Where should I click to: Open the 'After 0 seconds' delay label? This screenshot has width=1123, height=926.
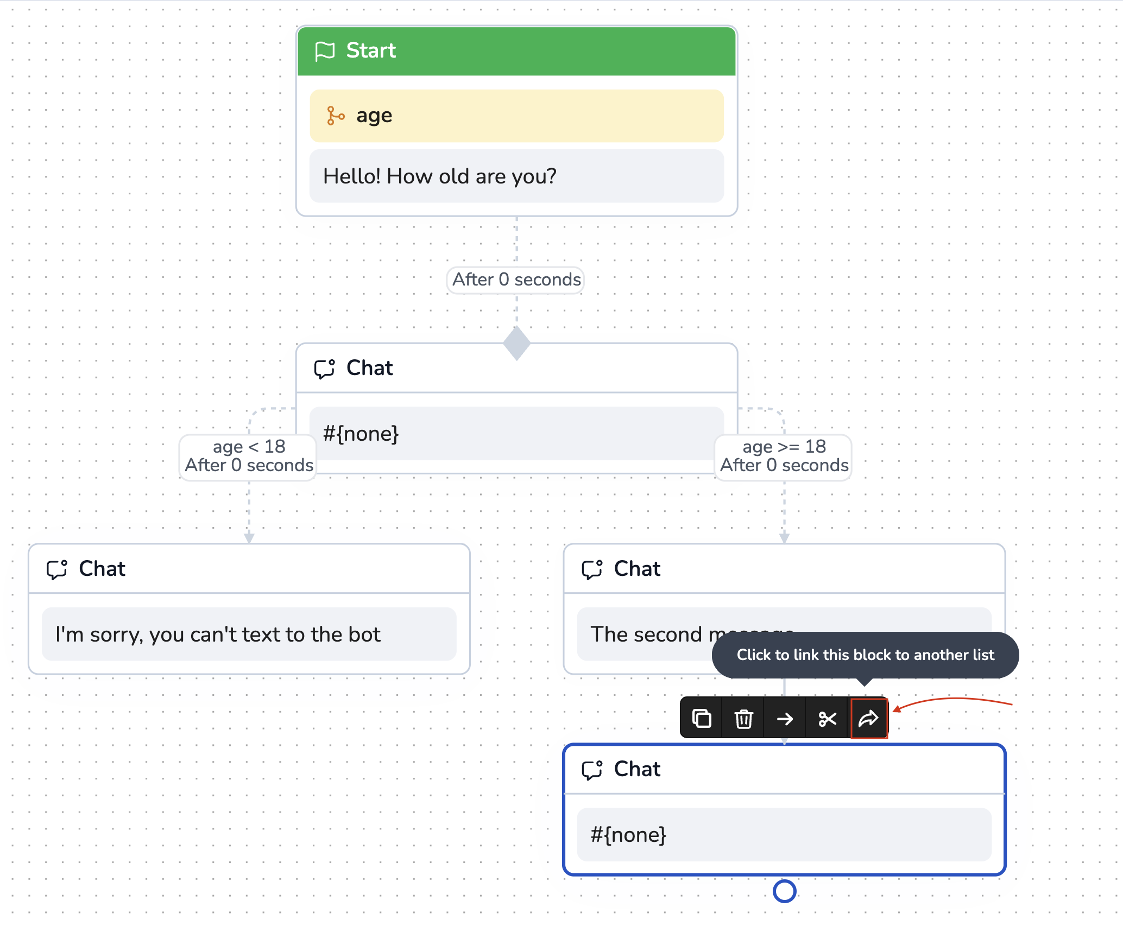tap(516, 280)
